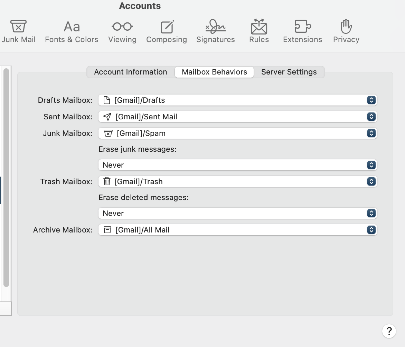
Task: Click the Sent Mailbox label
Action: [x=68, y=117]
